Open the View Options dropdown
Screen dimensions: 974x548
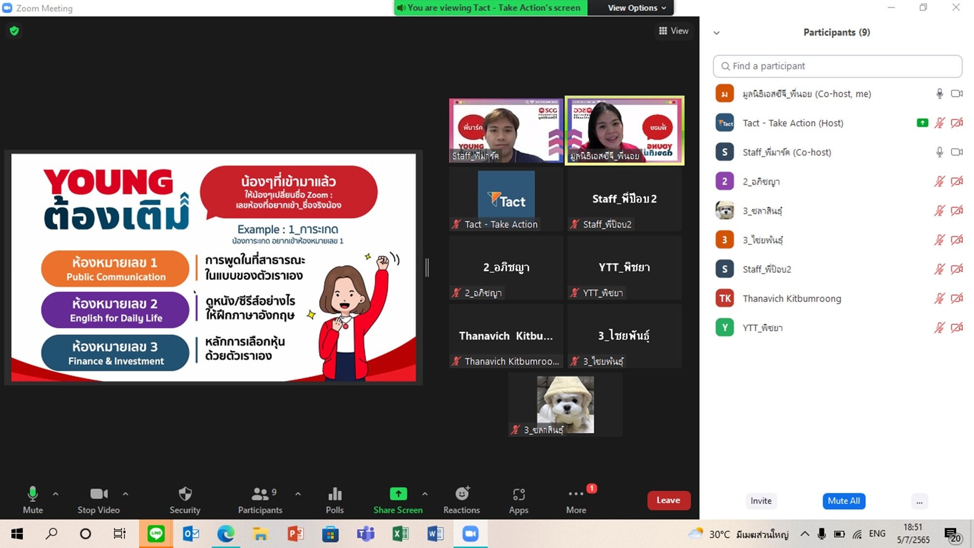(x=637, y=8)
